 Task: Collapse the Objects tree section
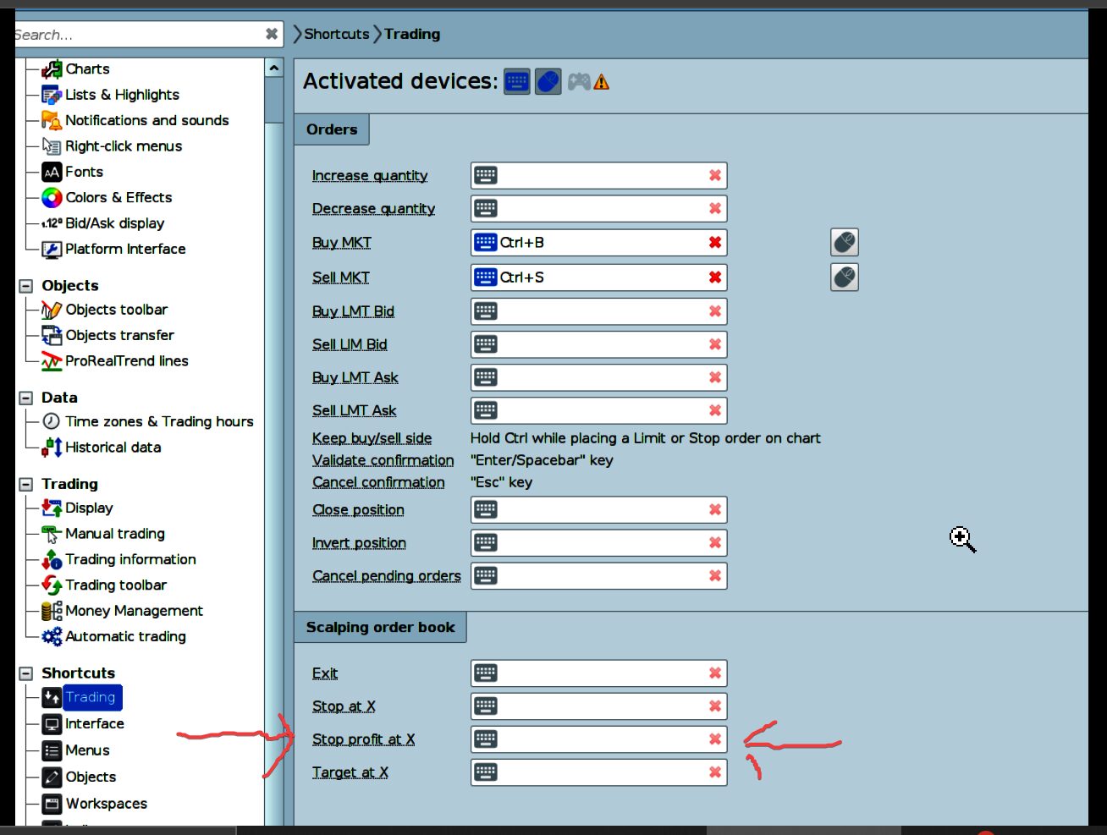pyautogui.click(x=26, y=286)
